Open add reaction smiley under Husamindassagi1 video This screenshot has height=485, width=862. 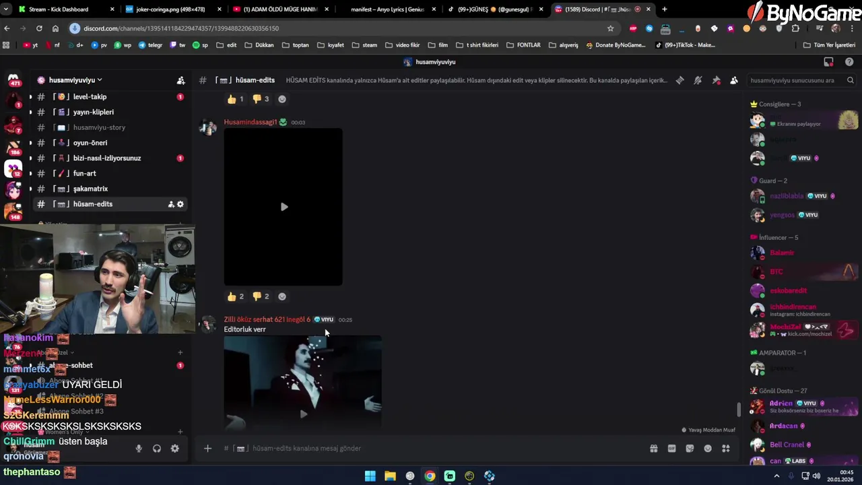pos(282,296)
